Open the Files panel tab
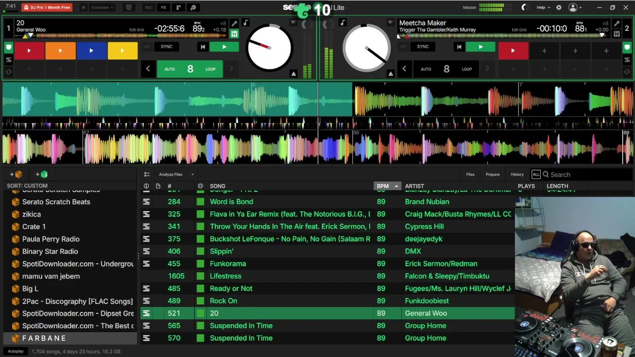Image resolution: width=635 pixels, height=357 pixels. point(470,175)
